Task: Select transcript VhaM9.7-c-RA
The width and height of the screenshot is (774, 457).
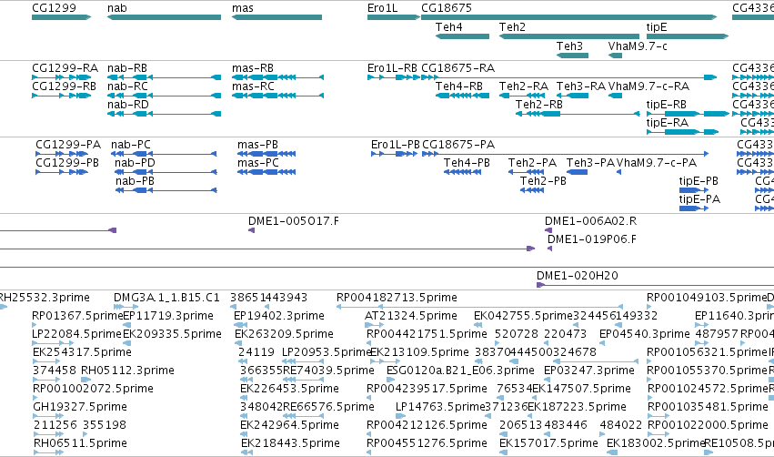Action: pos(649,86)
